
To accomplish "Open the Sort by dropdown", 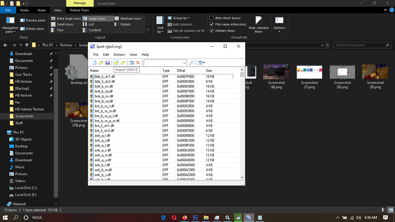I will coord(160,25).
